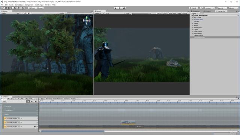The image size is (240, 135).
Task: Toggle scene lighting icon in the Scene toolbar
Action: pos(22,13)
